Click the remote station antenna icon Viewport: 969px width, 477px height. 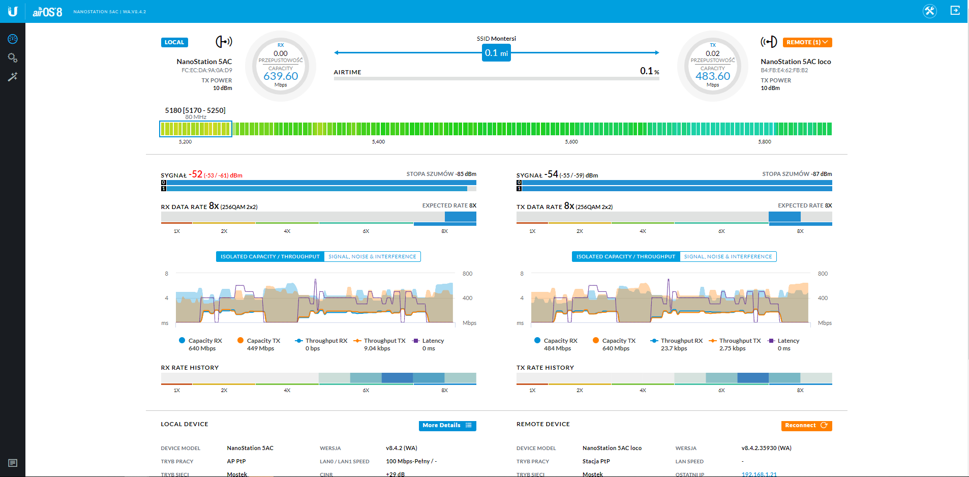click(769, 42)
